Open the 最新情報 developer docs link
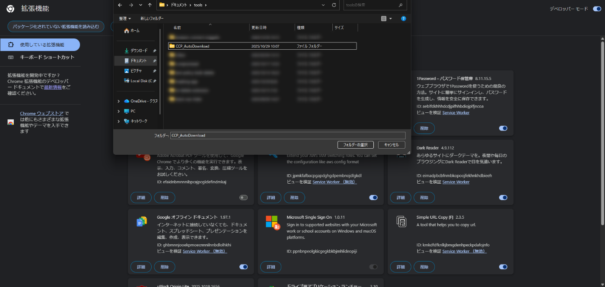 (53, 87)
